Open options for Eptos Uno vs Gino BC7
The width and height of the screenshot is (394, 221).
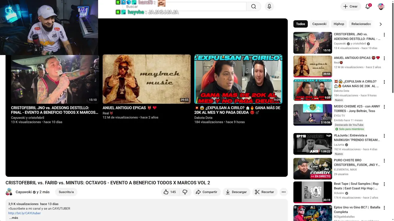click(x=384, y=208)
